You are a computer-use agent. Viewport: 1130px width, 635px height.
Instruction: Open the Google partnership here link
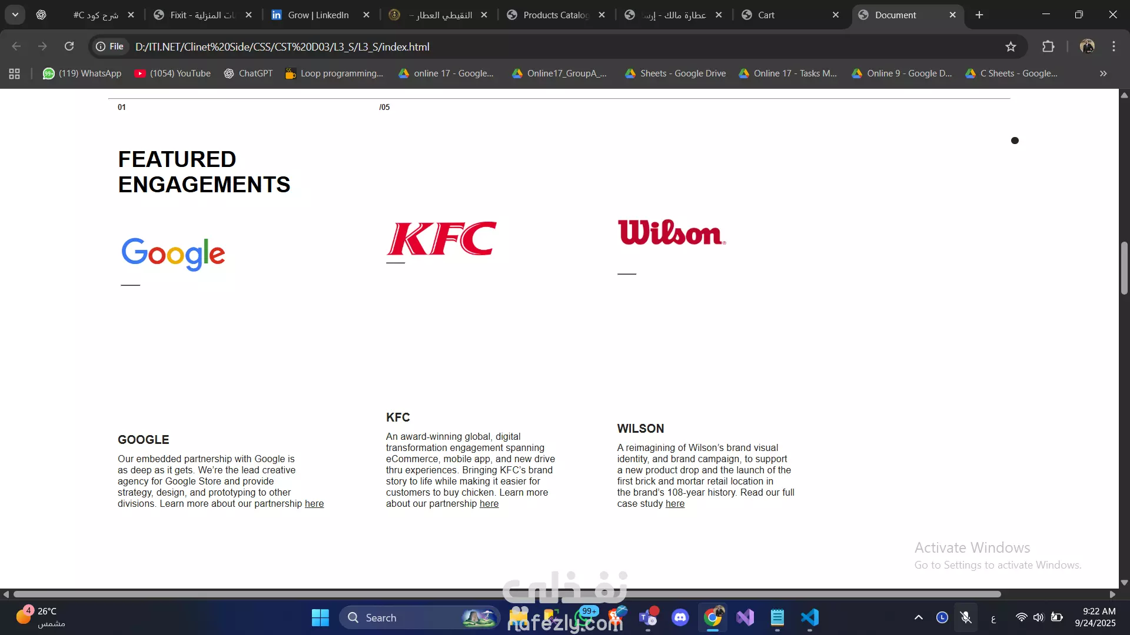(x=314, y=504)
